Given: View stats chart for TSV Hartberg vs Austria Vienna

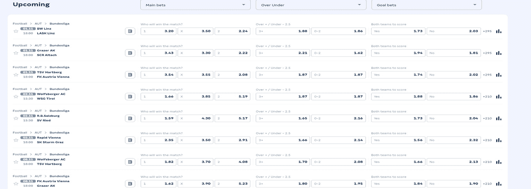Looking at the screenshot, I should [498, 75].
